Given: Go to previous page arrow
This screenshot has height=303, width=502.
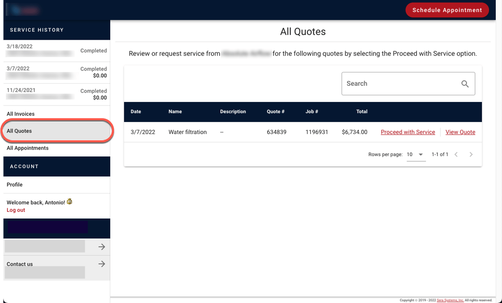Looking at the screenshot, I should pos(456,155).
